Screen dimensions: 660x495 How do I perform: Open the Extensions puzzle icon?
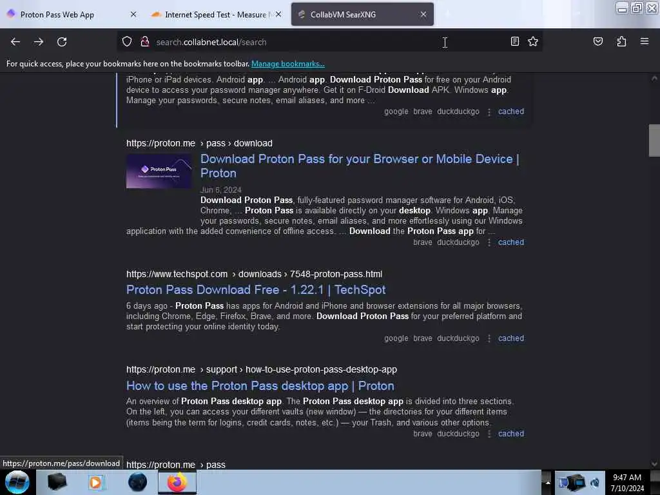pyautogui.click(x=621, y=41)
